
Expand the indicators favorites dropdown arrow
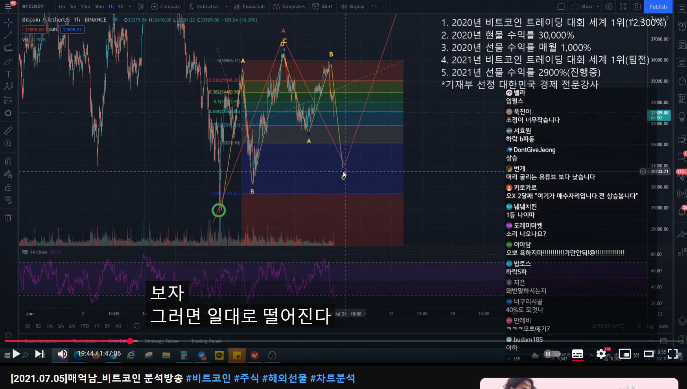click(x=226, y=6)
